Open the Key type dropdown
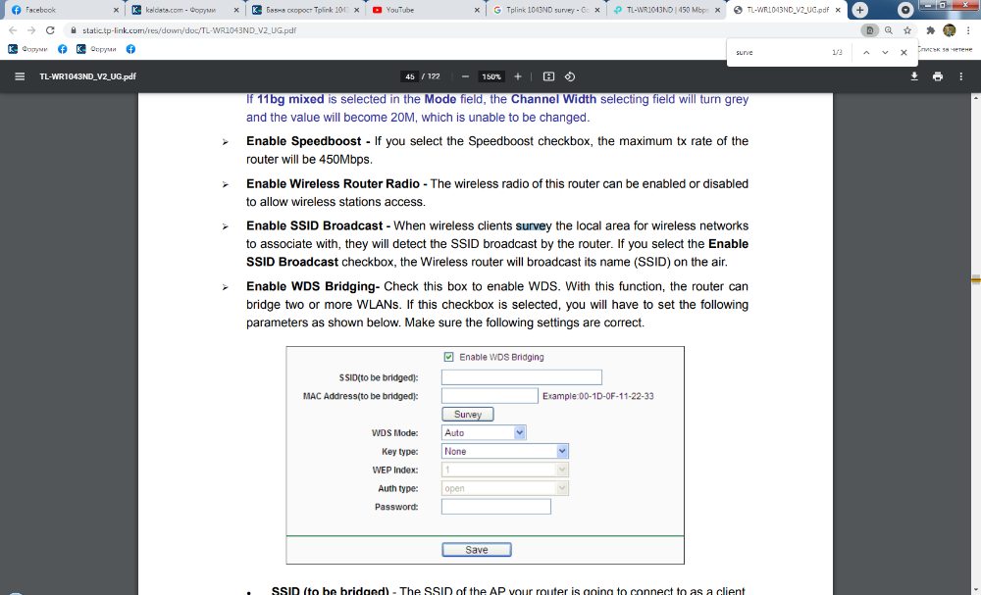This screenshot has width=981, height=595. (x=505, y=451)
